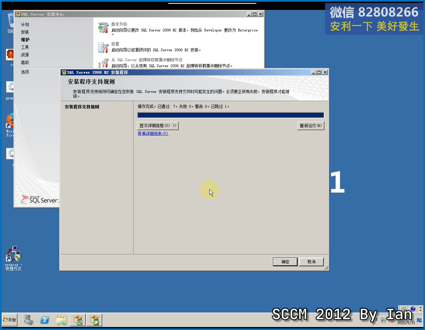The width and height of the screenshot is (425, 330).
Task: Open 计划 in SQL Server 安装中心
Action: tap(25, 24)
